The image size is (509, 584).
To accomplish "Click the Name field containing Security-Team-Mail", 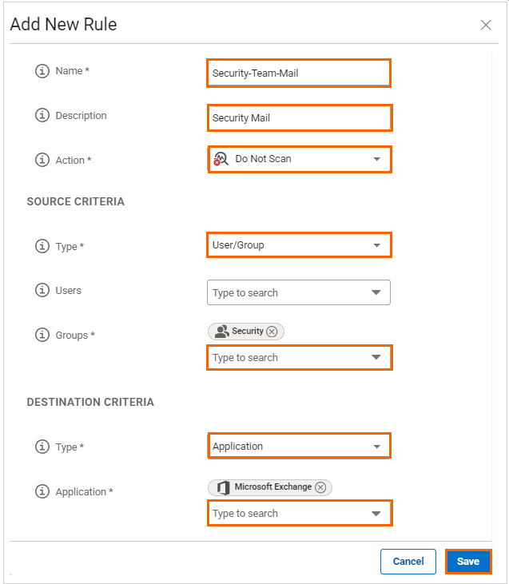I will coord(298,73).
